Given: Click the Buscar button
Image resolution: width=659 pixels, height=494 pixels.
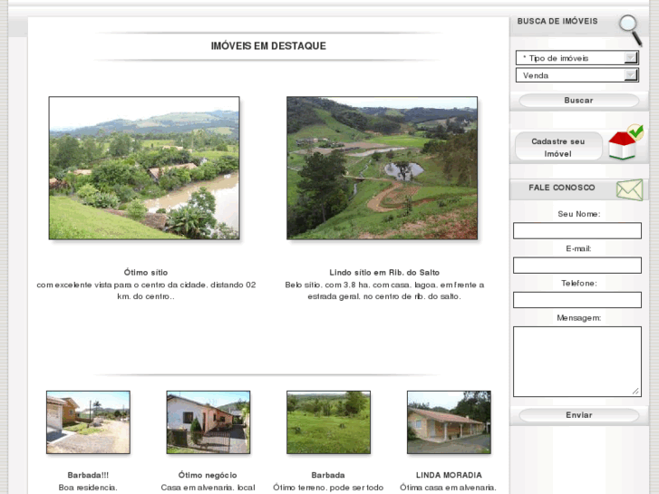Looking at the screenshot, I should pos(578,101).
